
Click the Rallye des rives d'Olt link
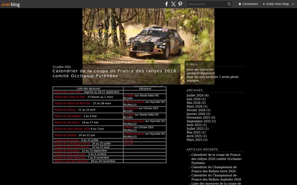(x=68, y=92)
